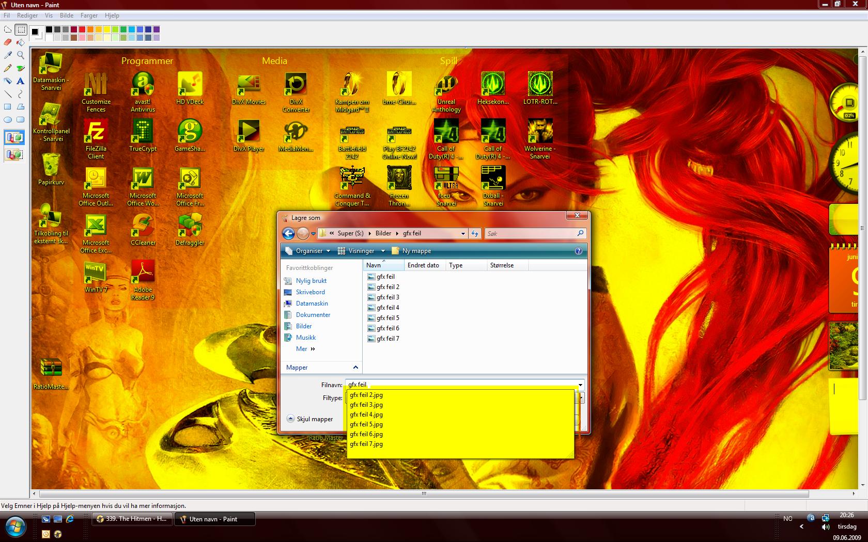Sort by Endret dato column
868x542 pixels.
(424, 265)
